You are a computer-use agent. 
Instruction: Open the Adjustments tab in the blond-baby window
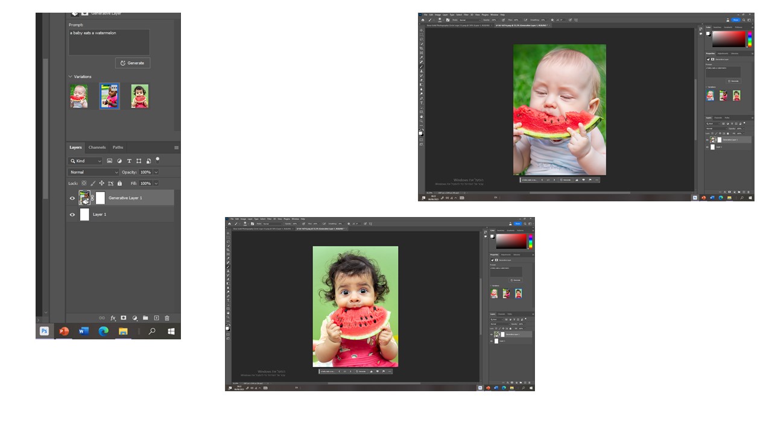[723, 53]
